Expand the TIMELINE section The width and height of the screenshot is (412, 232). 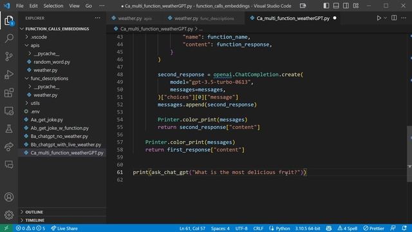point(35,220)
